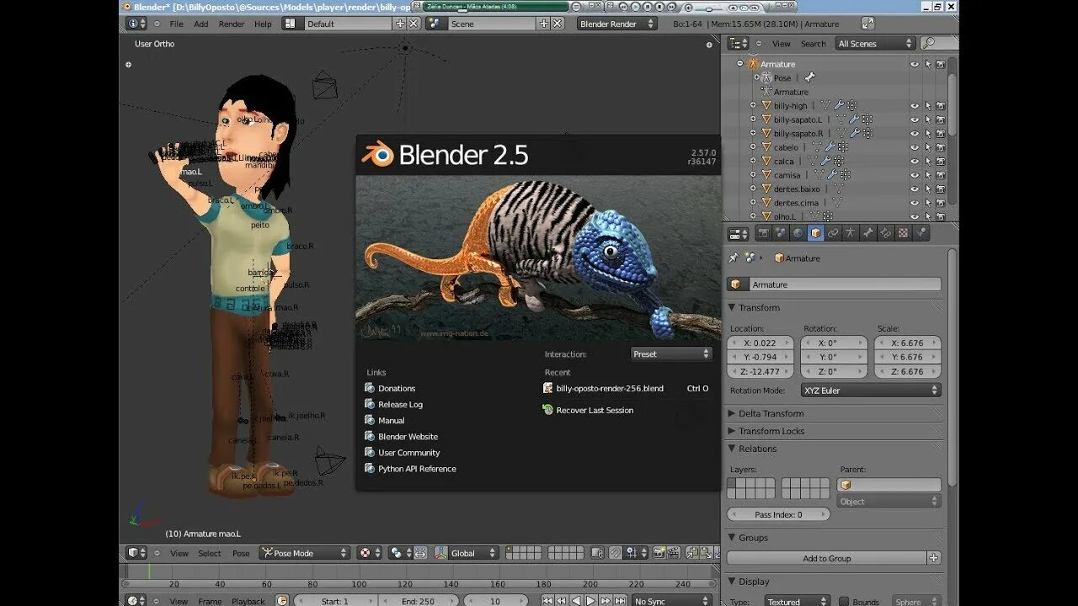The width and height of the screenshot is (1078, 606).
Task: Click the scene browse icon beside Scene field
Action: coord(435,24)
